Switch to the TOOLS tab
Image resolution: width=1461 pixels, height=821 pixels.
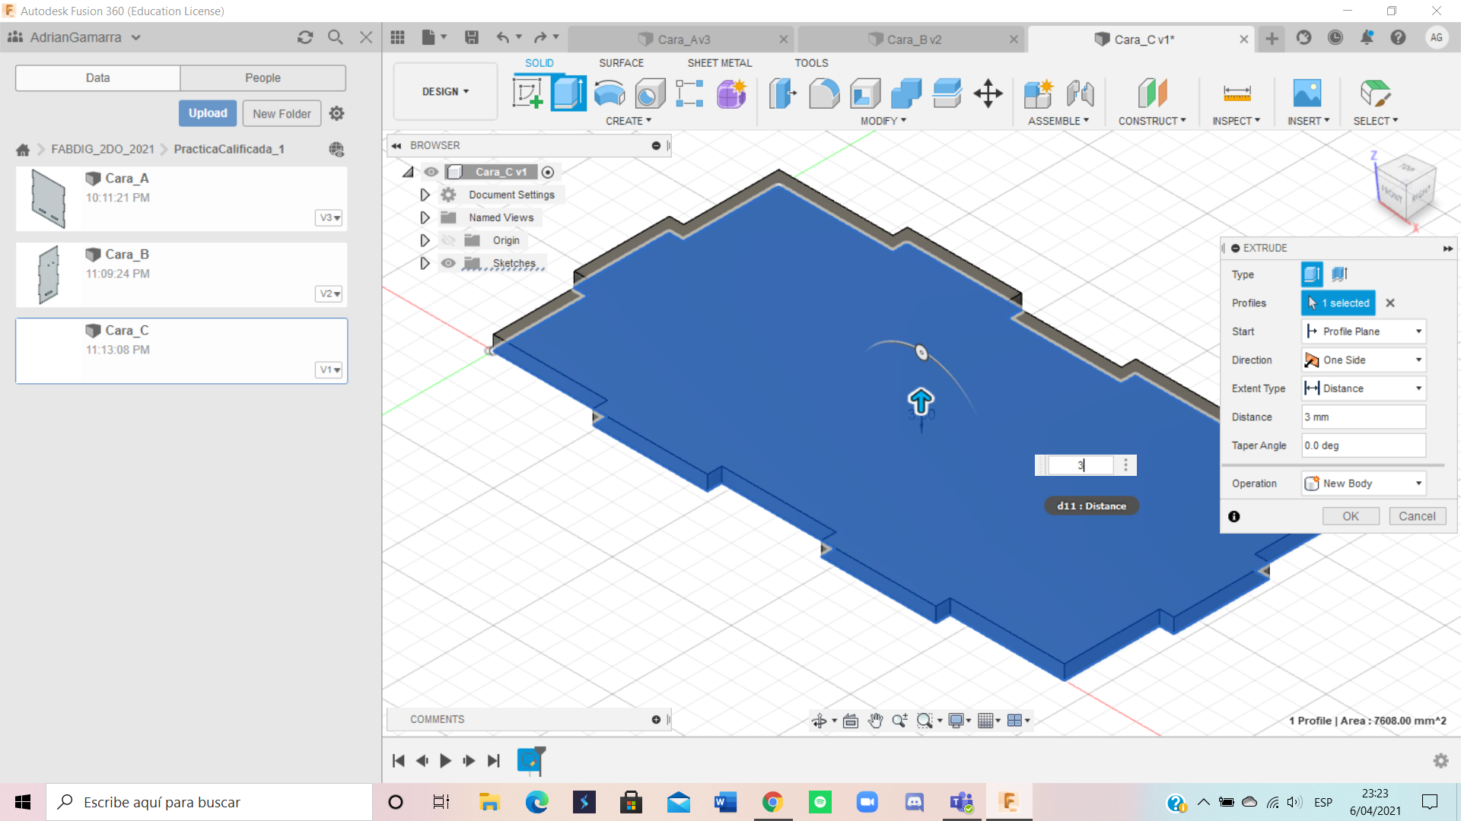click(811, 63)
